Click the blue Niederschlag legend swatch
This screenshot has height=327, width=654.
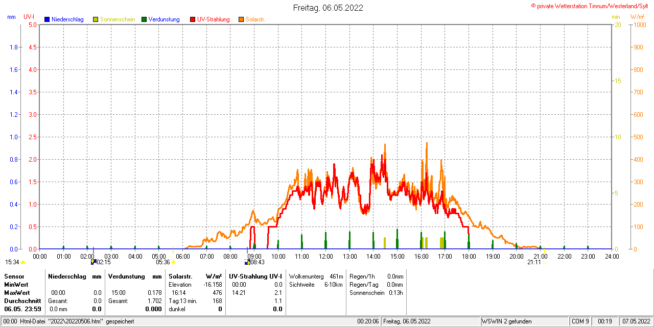[47, 19]
